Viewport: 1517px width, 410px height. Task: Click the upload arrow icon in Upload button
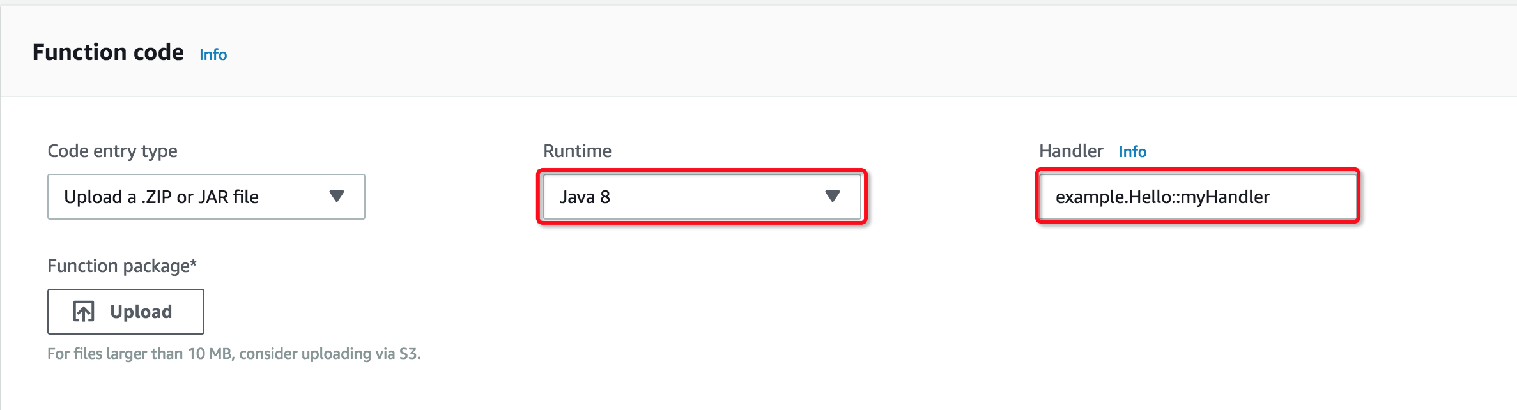click(84, 312)
